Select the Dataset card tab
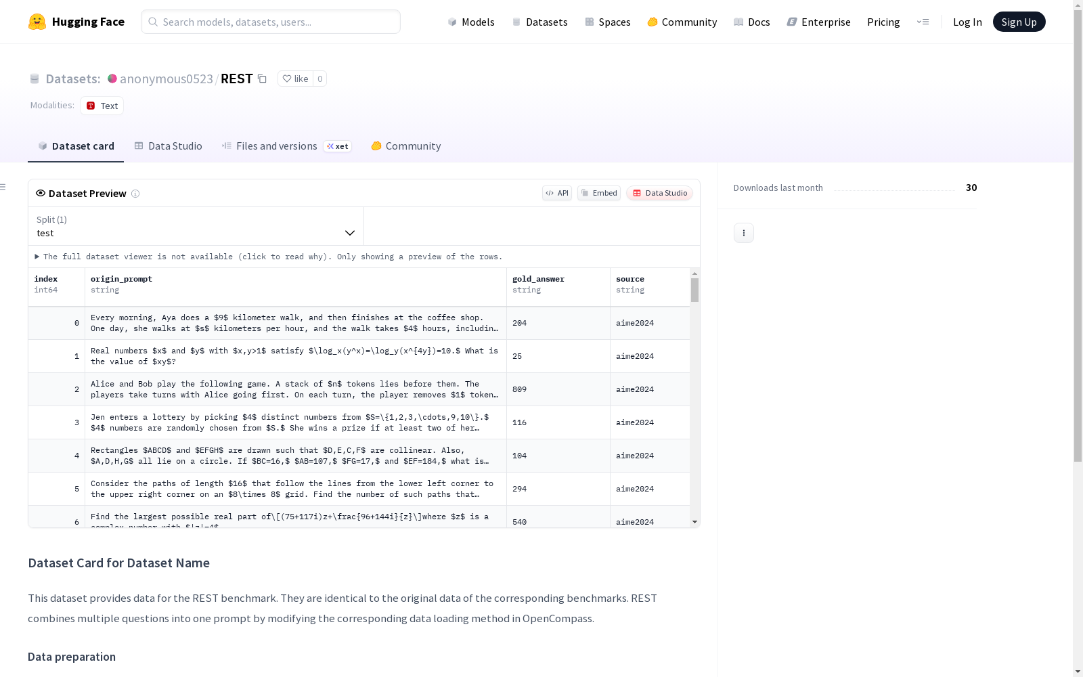Screen dimensions: 1083x677 click(x=76, y=146)
